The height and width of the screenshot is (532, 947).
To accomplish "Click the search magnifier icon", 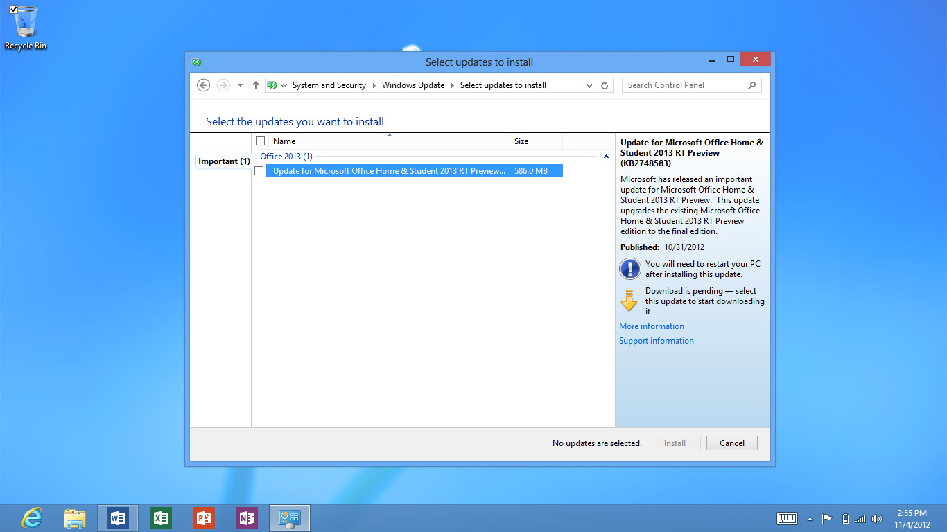I will click(752, 85).
